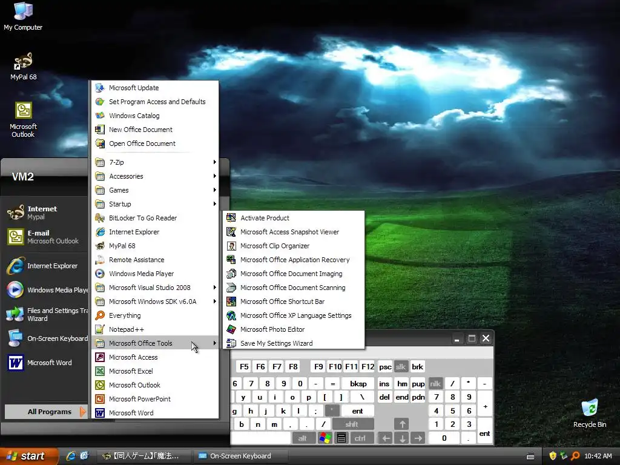Click Microsoft Word pinned start icon
This screenshot has height=465, width=620.
coord(15,363)
